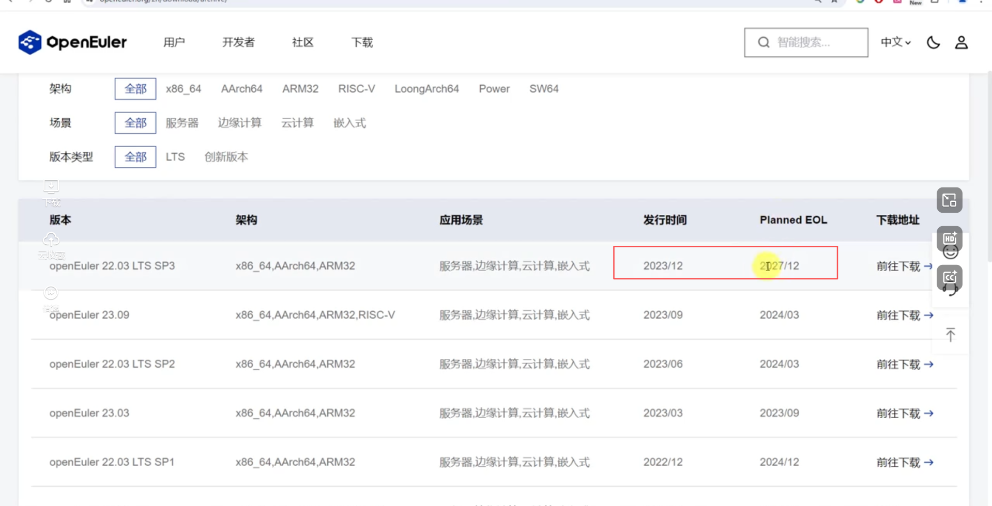
Task: Click 前往下载 for openEuler 22.03 LTS SP1
Action: [x=898, y=462]
